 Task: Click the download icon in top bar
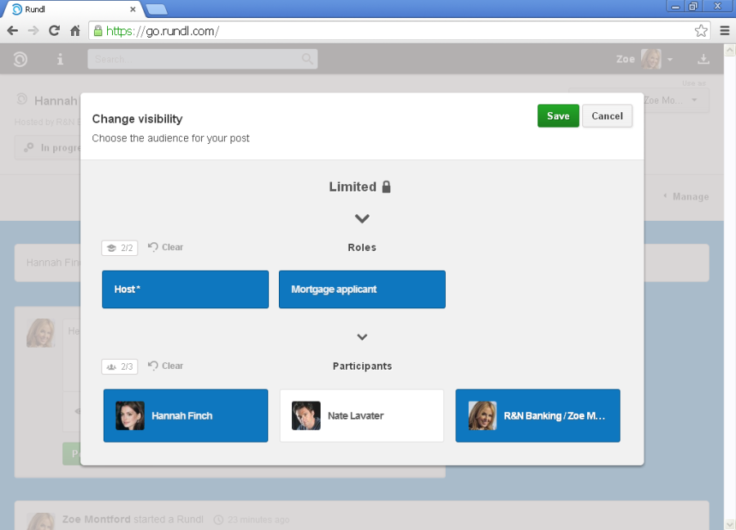[702, 59]
